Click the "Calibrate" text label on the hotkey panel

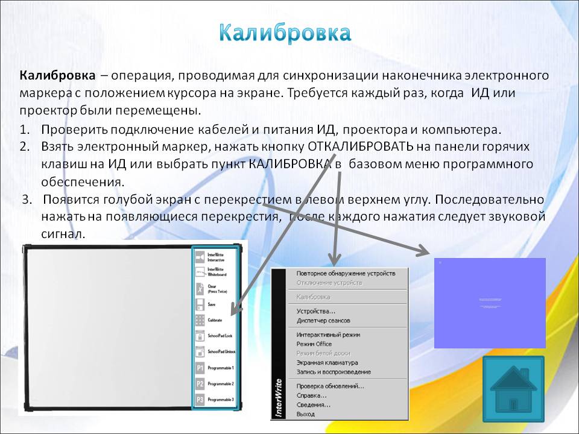point(215,320)
